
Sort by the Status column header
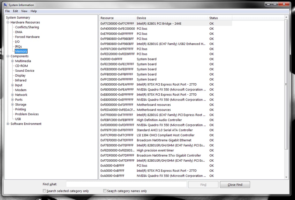(220, 18)
